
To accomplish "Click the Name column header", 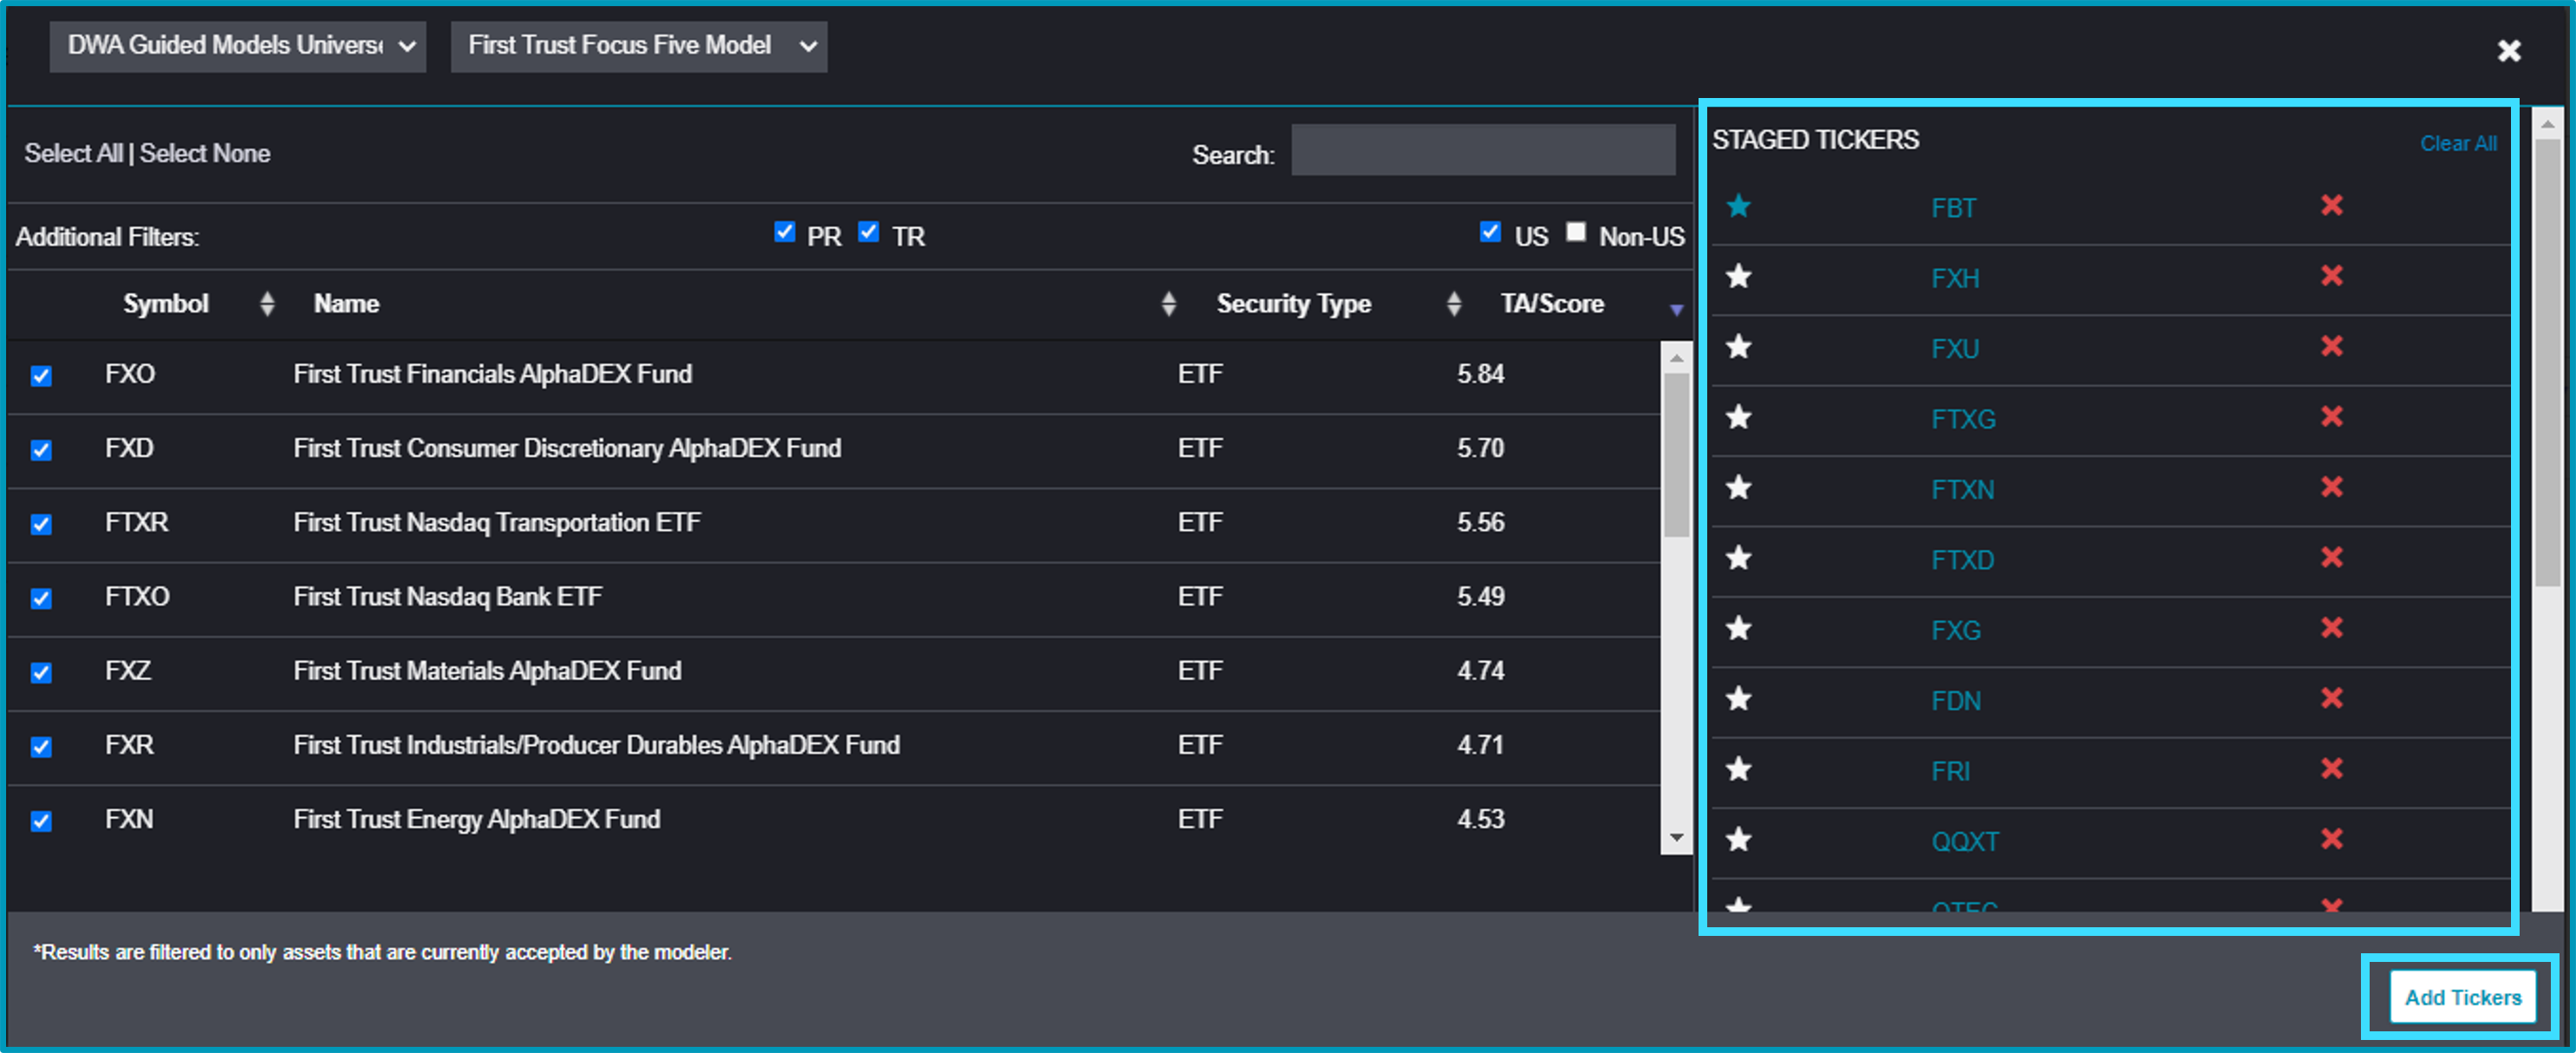I will coord(347,304).
